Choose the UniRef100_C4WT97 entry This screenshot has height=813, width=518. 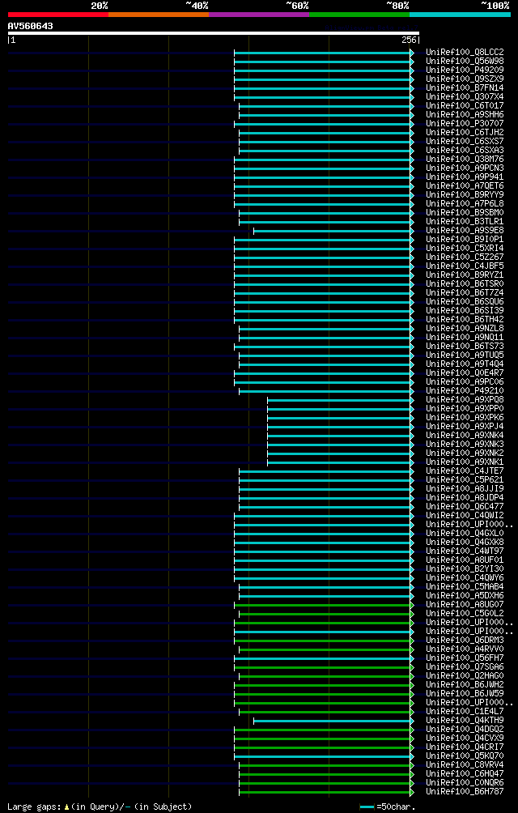(465, 551)
